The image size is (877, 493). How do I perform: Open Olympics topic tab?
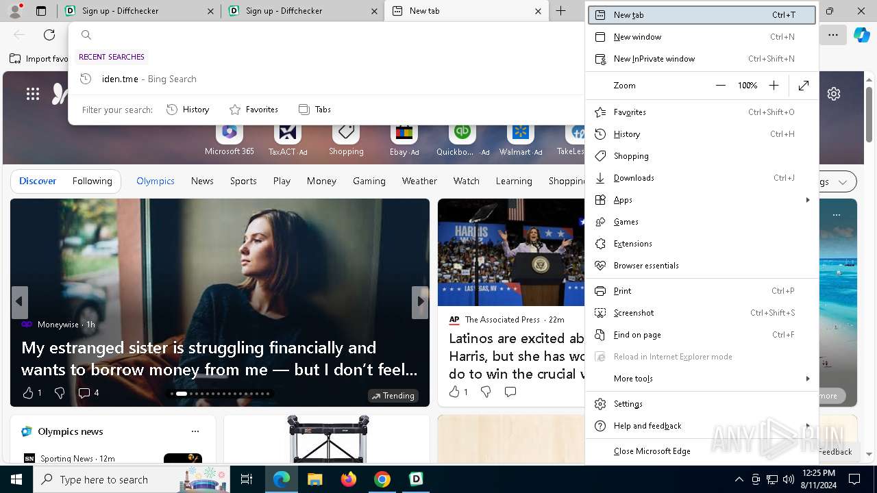coord(156,181)
